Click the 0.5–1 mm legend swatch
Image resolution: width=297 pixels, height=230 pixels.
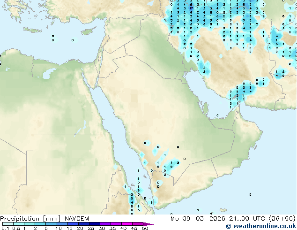[19, 224]
